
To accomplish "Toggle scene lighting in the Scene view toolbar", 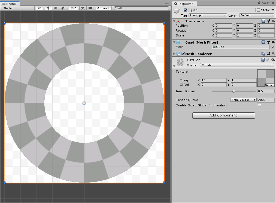I will tap(48, 8).
